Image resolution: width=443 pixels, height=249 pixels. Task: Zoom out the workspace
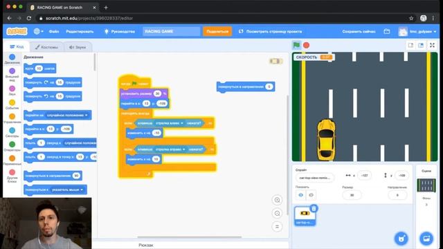[277, 214]
